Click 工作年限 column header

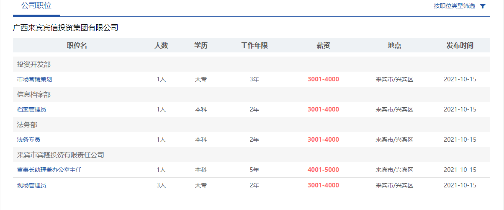(x=255, y=46)
